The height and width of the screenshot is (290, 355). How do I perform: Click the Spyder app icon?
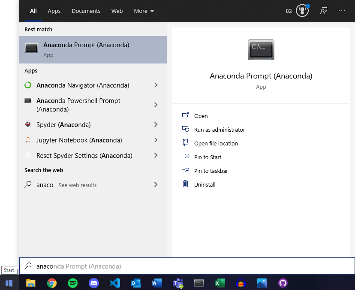(28, 124)
